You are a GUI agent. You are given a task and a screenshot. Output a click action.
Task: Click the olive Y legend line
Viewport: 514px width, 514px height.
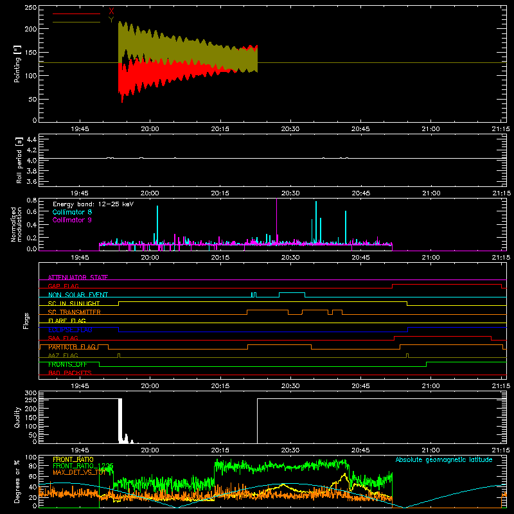point(76,22)
